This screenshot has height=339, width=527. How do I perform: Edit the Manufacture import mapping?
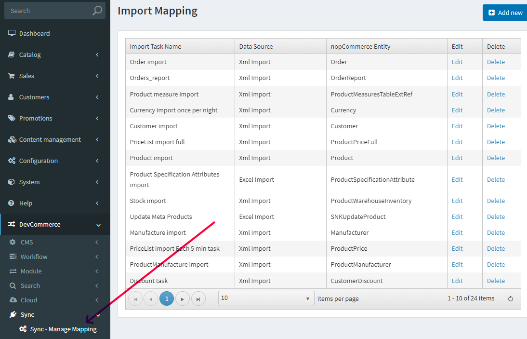point(457,232)
